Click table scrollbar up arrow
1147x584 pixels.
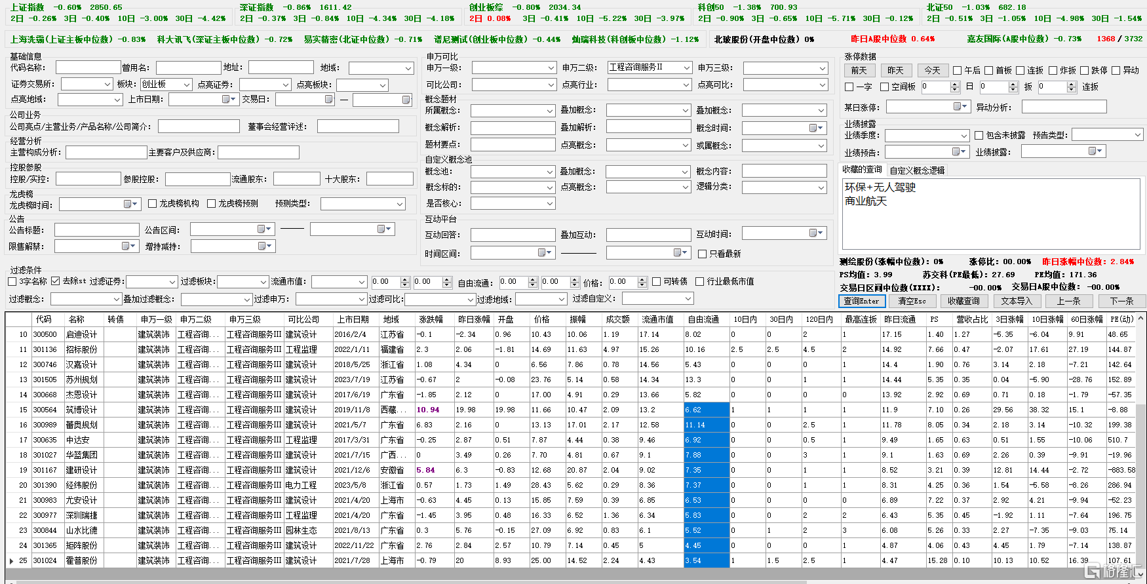(x=1141, y=318)
